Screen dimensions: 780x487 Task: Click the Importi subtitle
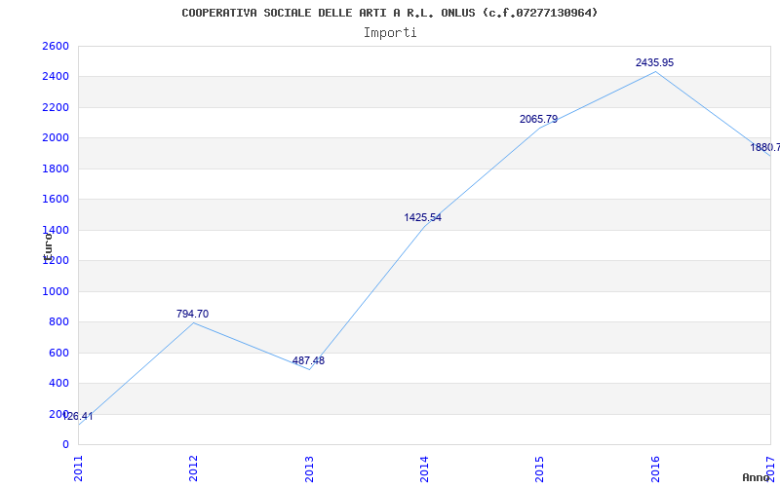coord(389,33)
